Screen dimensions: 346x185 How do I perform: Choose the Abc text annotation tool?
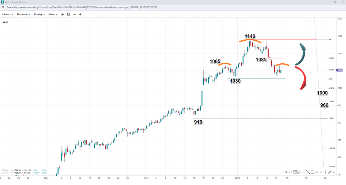point(317,172)
